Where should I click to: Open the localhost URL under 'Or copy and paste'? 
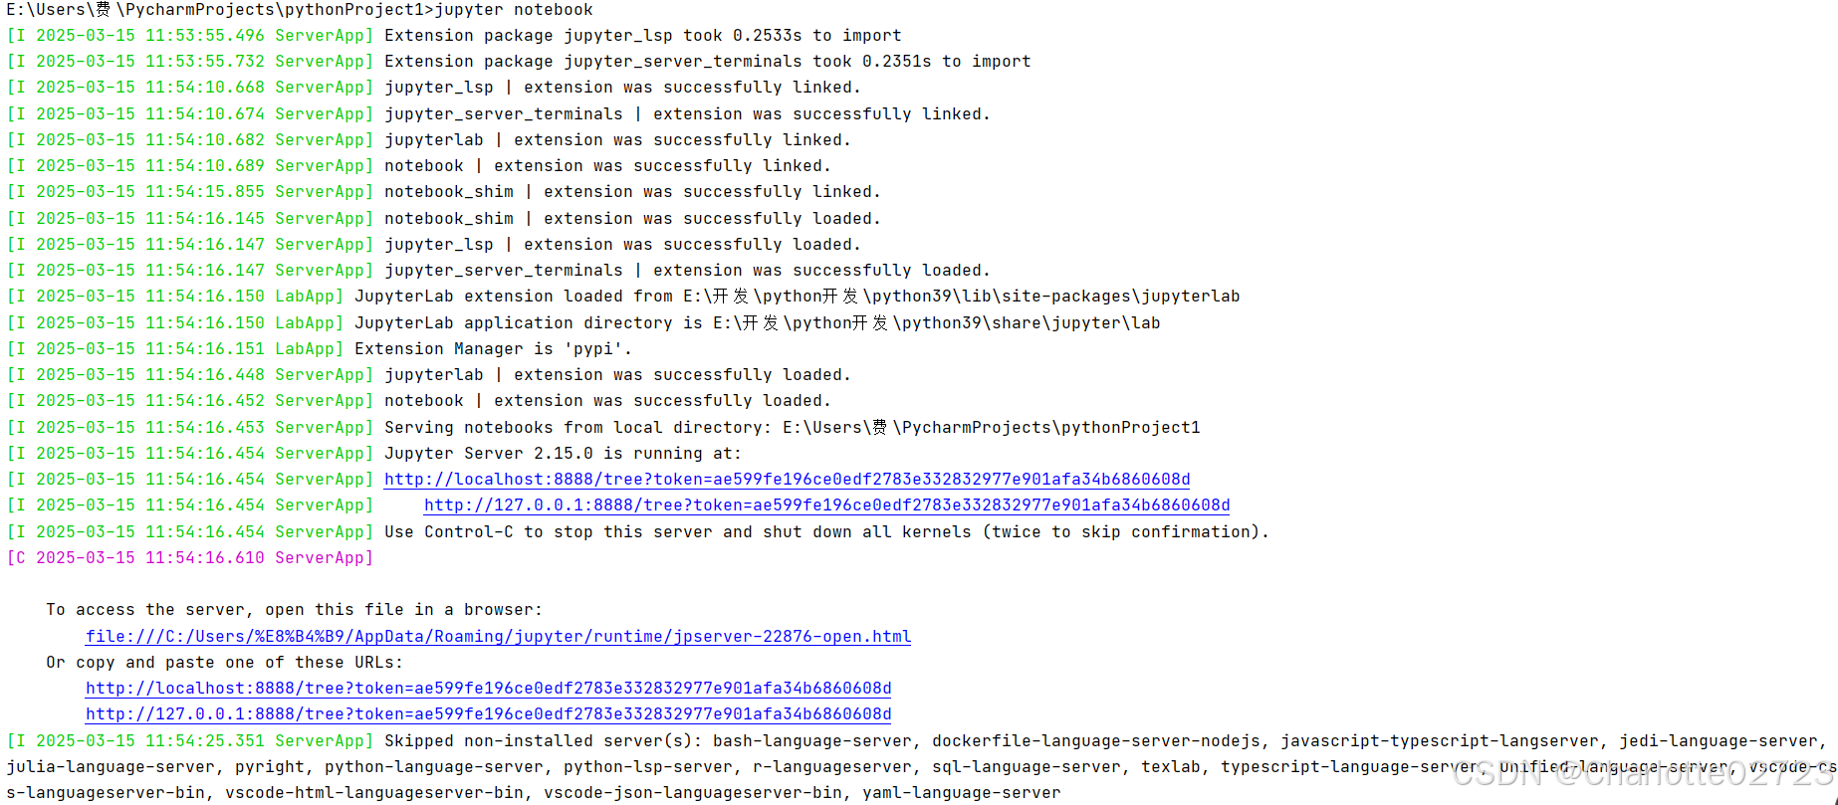click(488, 689)
